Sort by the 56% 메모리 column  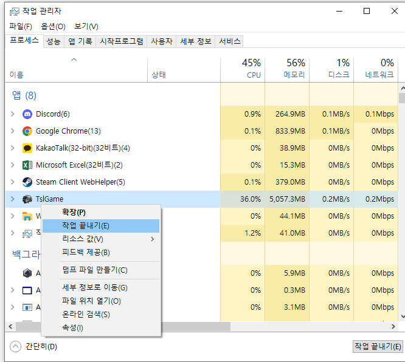point(287,70)
